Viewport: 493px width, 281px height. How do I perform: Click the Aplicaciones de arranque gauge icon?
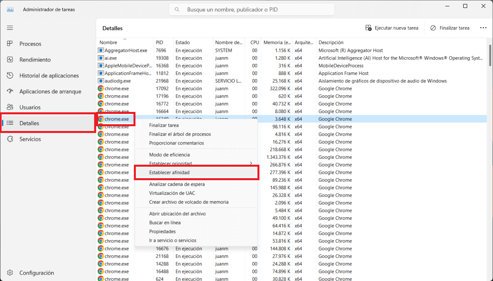click(x=10, y=91)
